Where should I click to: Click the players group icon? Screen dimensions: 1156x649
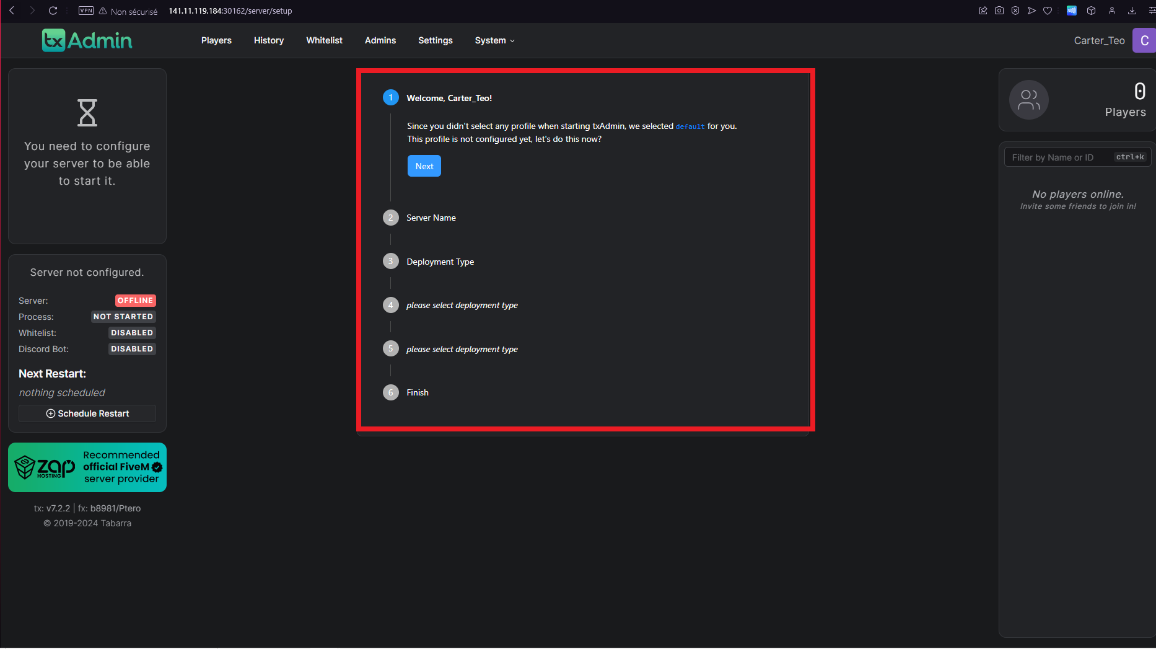[x=1028, y=100]
